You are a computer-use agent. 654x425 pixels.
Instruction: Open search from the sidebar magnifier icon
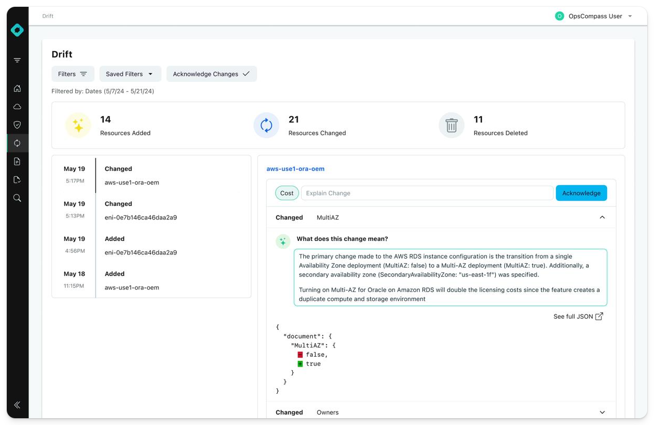point(17,198)
